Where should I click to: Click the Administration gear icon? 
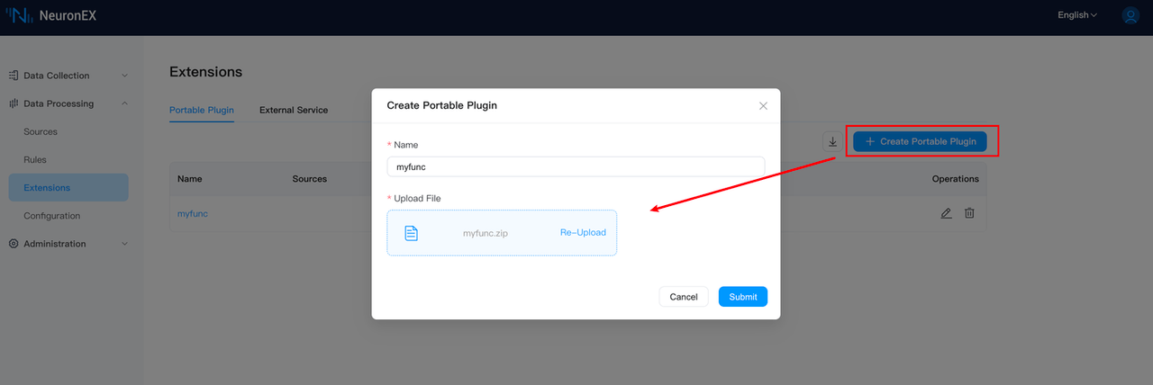tap(14, 244)
